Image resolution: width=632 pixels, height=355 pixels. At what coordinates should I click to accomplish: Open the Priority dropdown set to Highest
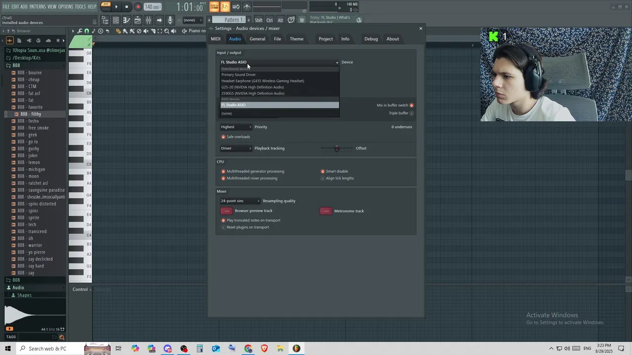(236, 127)
